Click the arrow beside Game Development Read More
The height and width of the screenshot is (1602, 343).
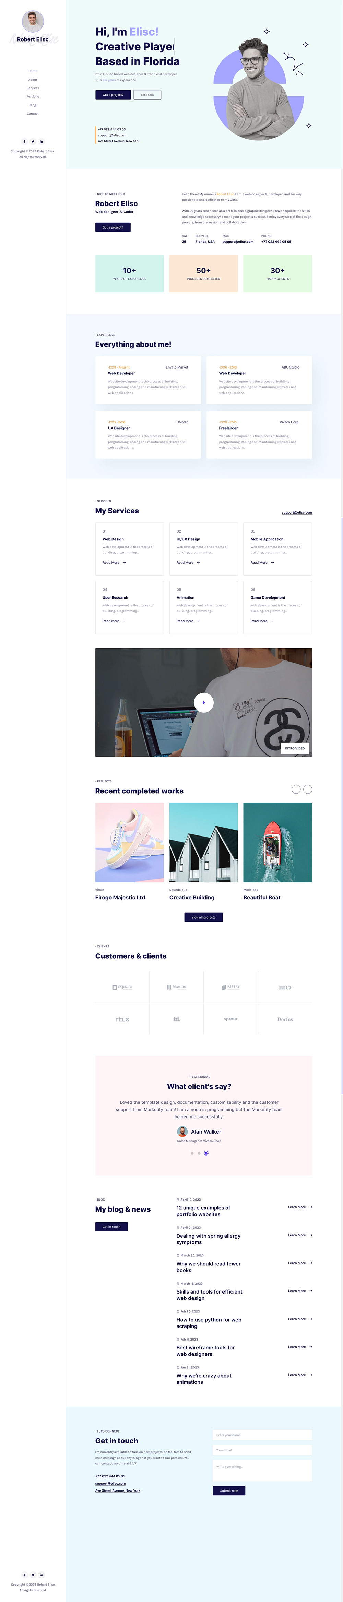(x=272, y=621)
